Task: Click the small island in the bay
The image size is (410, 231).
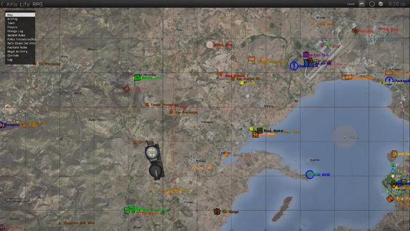Action: pos(282,209)
